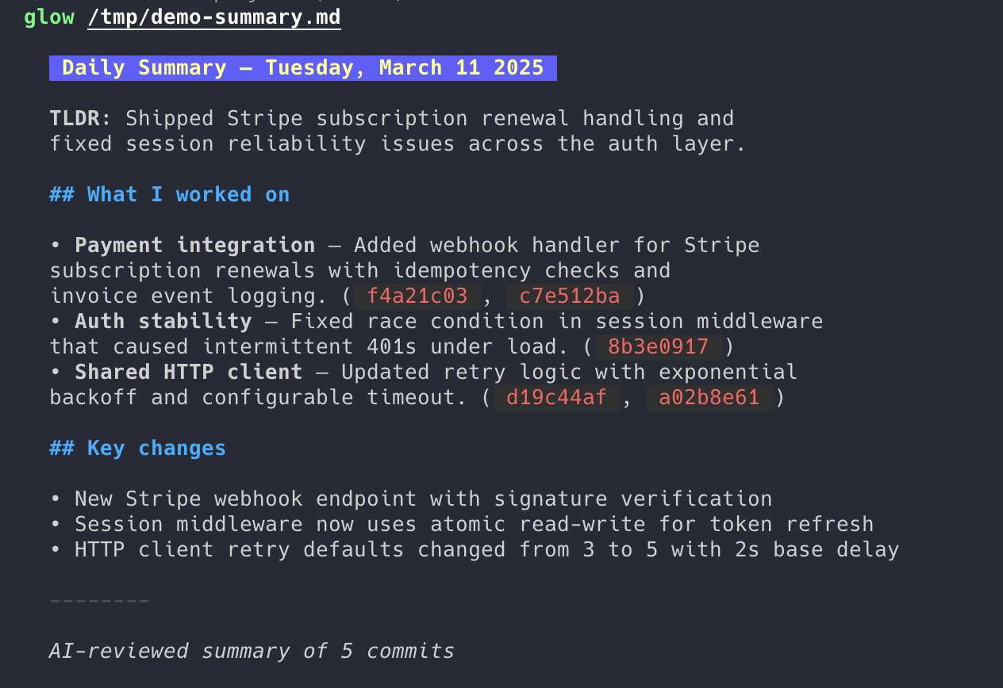The height and width of the screenshot is (688, 1003).
Task: Click the italic AI-reviewed summary footer
Action: coord(252,651)
